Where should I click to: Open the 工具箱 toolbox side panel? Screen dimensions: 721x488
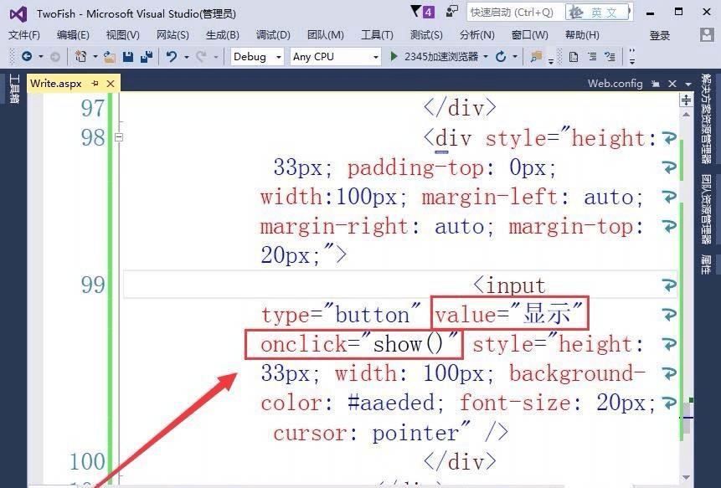[14, 89]
